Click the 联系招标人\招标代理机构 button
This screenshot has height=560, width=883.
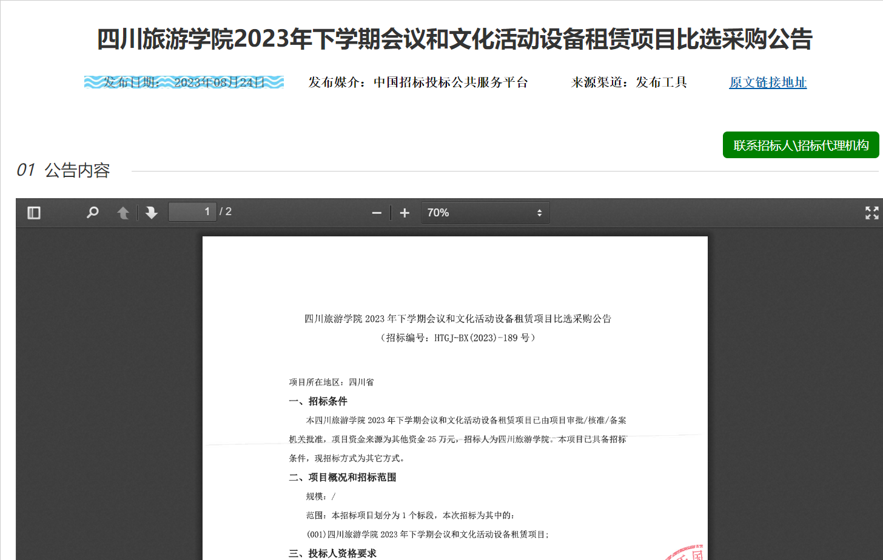(801, 145)
